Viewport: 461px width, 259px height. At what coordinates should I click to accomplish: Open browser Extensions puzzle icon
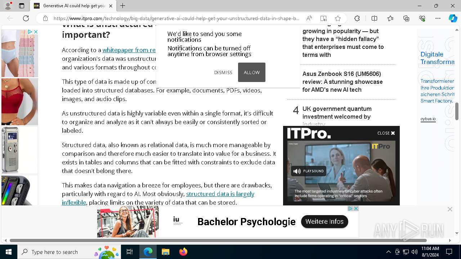click(357, 18)
